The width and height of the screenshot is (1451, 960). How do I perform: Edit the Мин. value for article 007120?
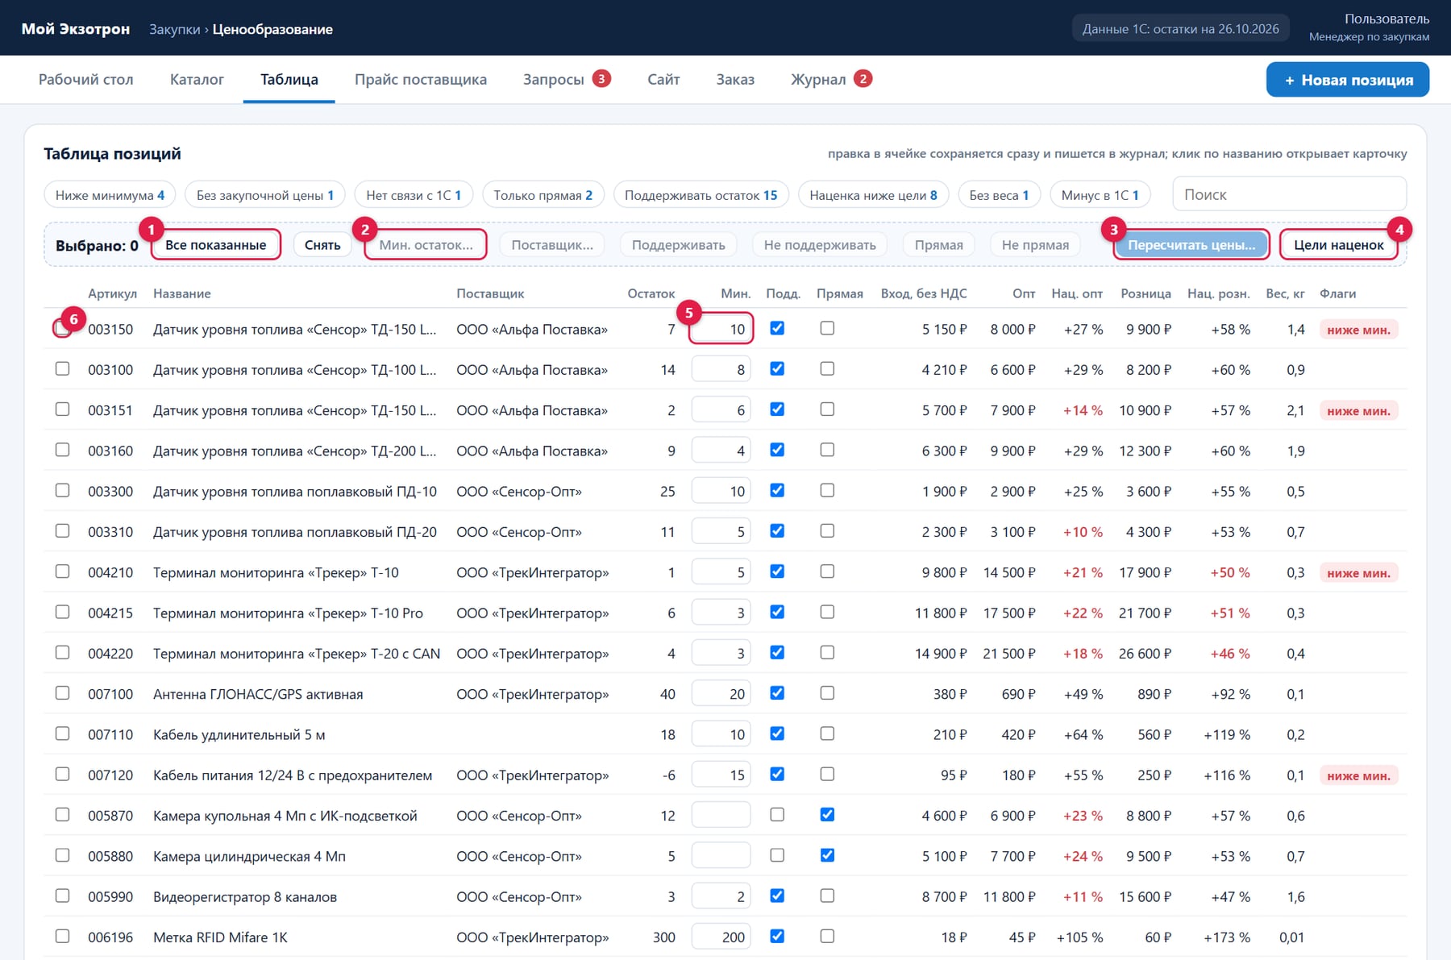click(x=721, y=775)
